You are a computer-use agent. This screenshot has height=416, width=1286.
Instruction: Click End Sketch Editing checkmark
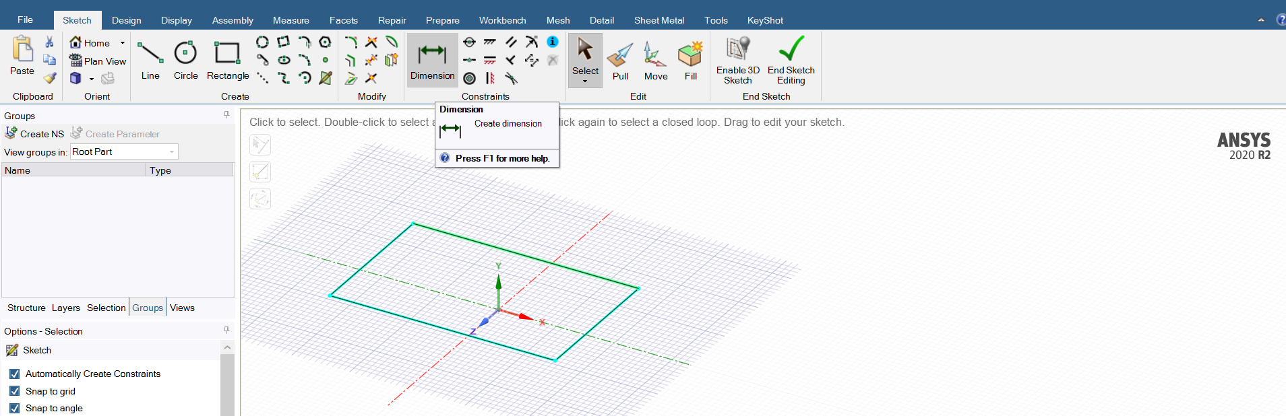click(791, 61)
